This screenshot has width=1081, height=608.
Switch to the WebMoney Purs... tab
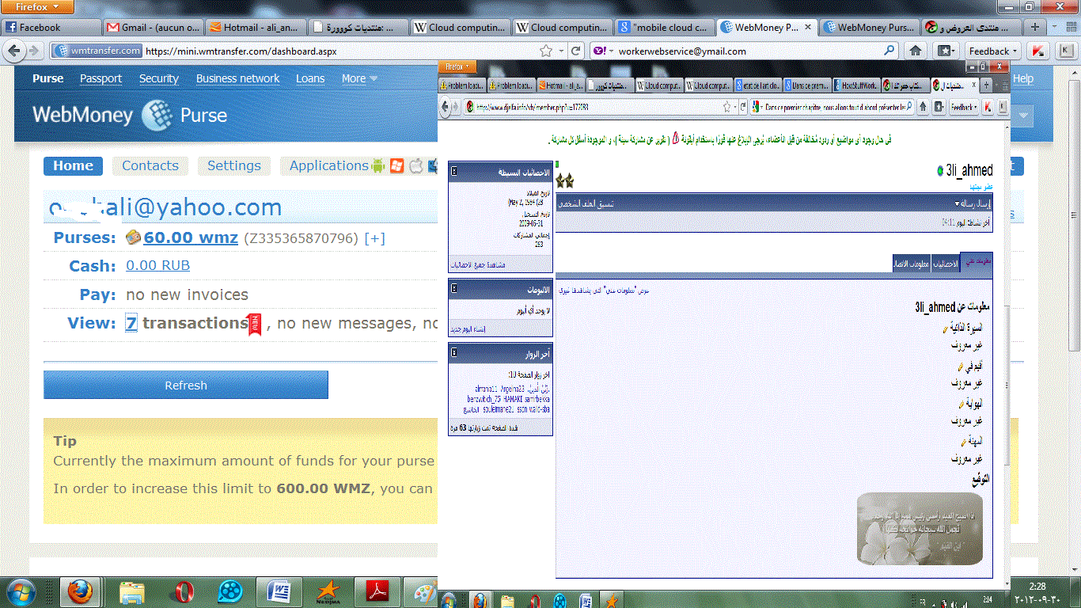pos(869,27)
